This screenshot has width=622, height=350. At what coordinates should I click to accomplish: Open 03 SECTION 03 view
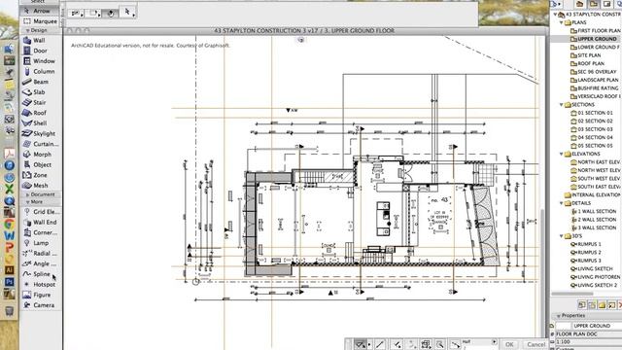coord(592,129)
